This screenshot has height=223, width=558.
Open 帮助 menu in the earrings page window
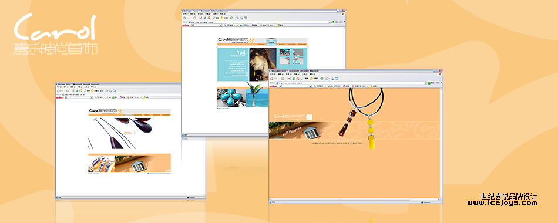tap(93, 87)
